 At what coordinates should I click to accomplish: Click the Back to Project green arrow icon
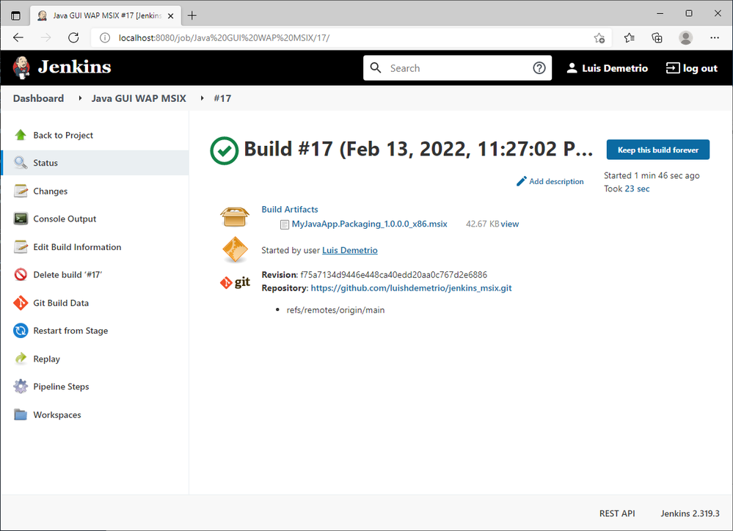21,135
